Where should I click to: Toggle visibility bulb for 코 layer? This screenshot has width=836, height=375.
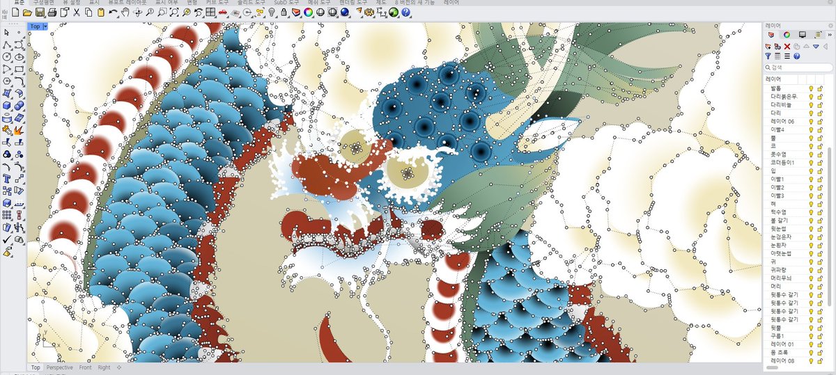[811, 146]
